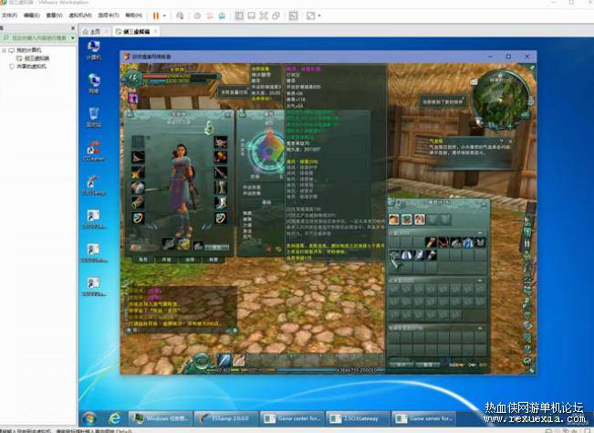Expand the dropdown arrow beside the pause button
This screenshot has width=594, height=433.
click(164, 16)
